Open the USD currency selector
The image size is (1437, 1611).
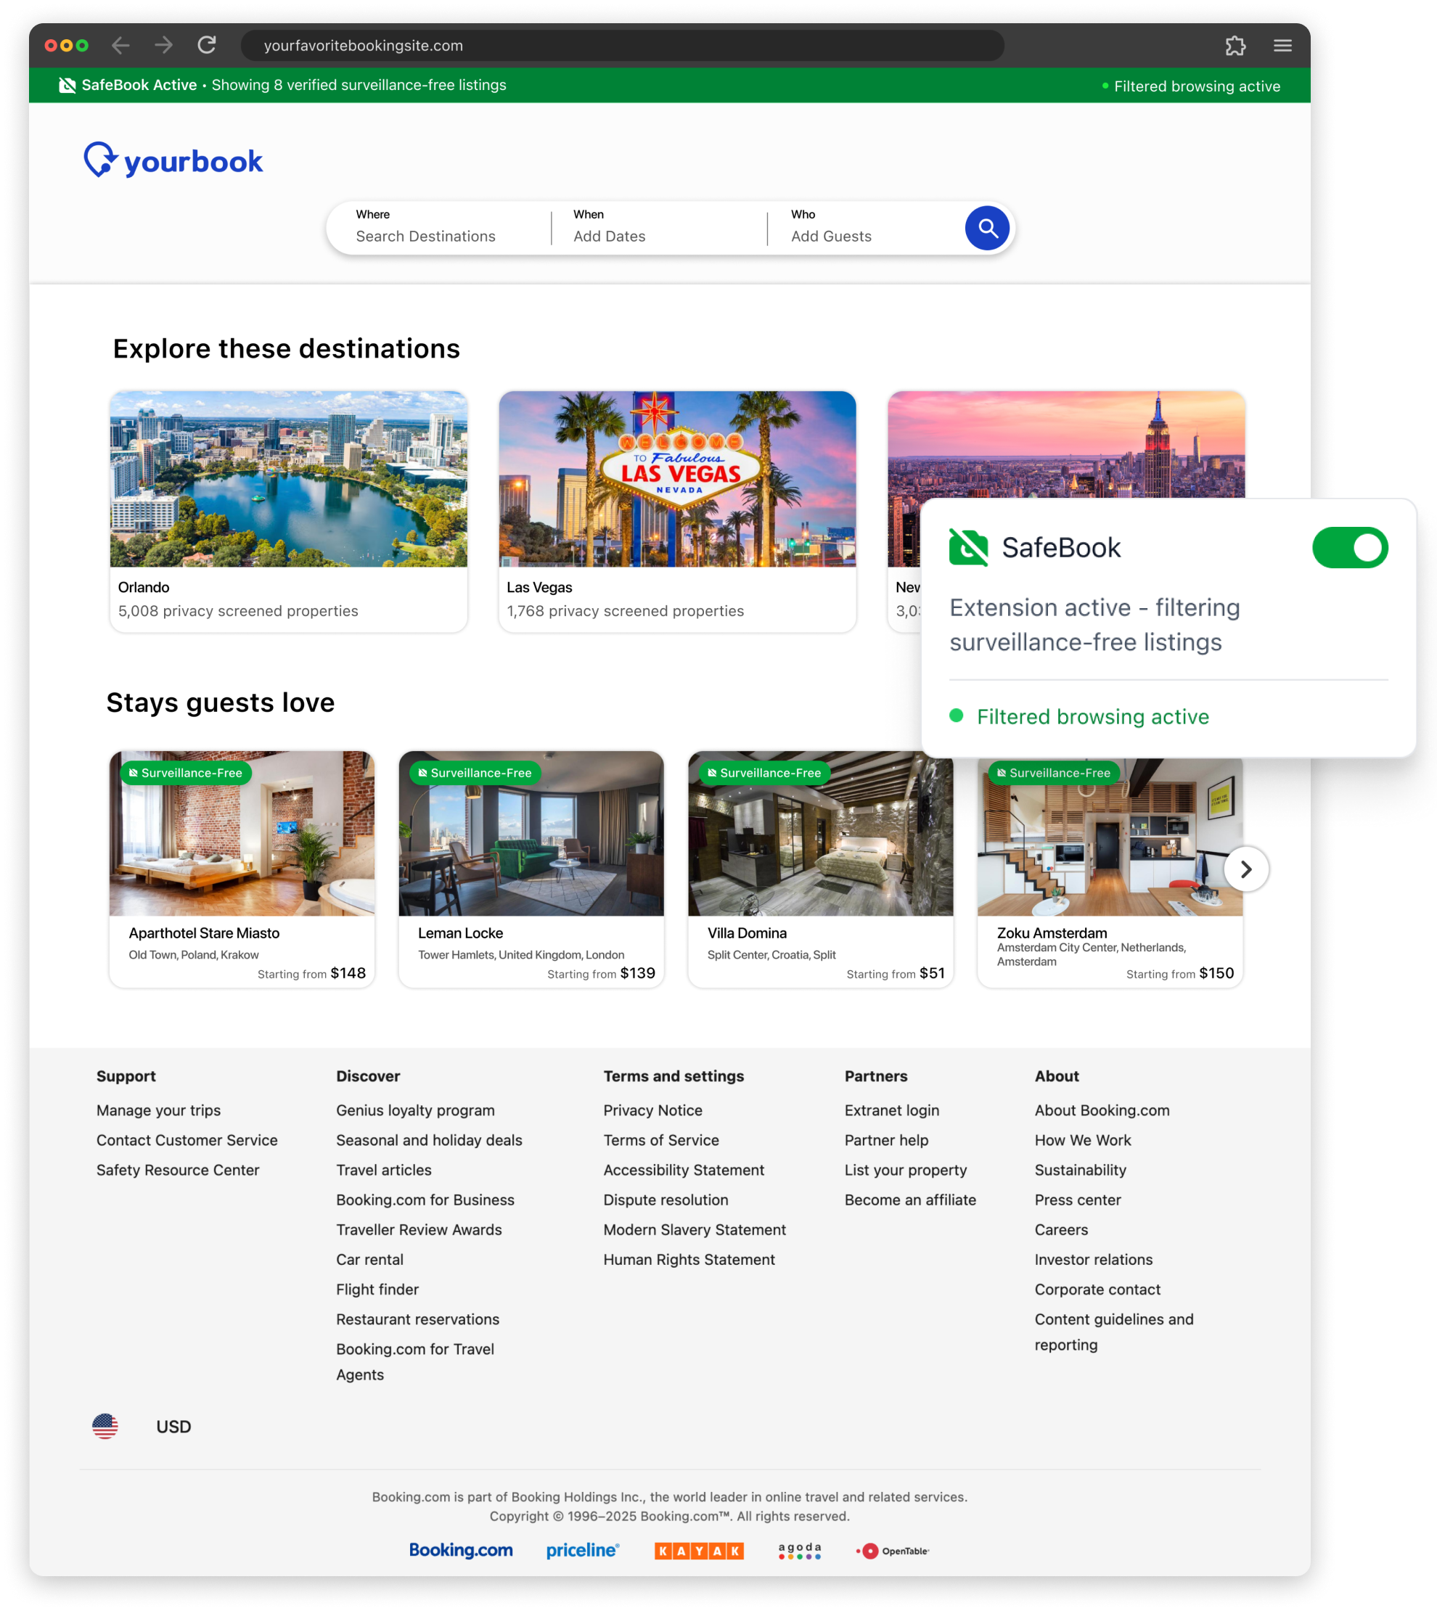tap(173, 1426)
